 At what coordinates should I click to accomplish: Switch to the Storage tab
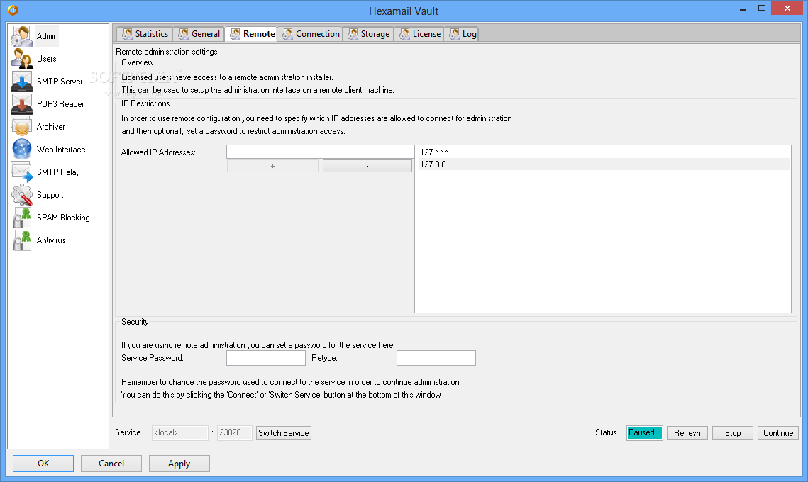[x=368, y=34]
